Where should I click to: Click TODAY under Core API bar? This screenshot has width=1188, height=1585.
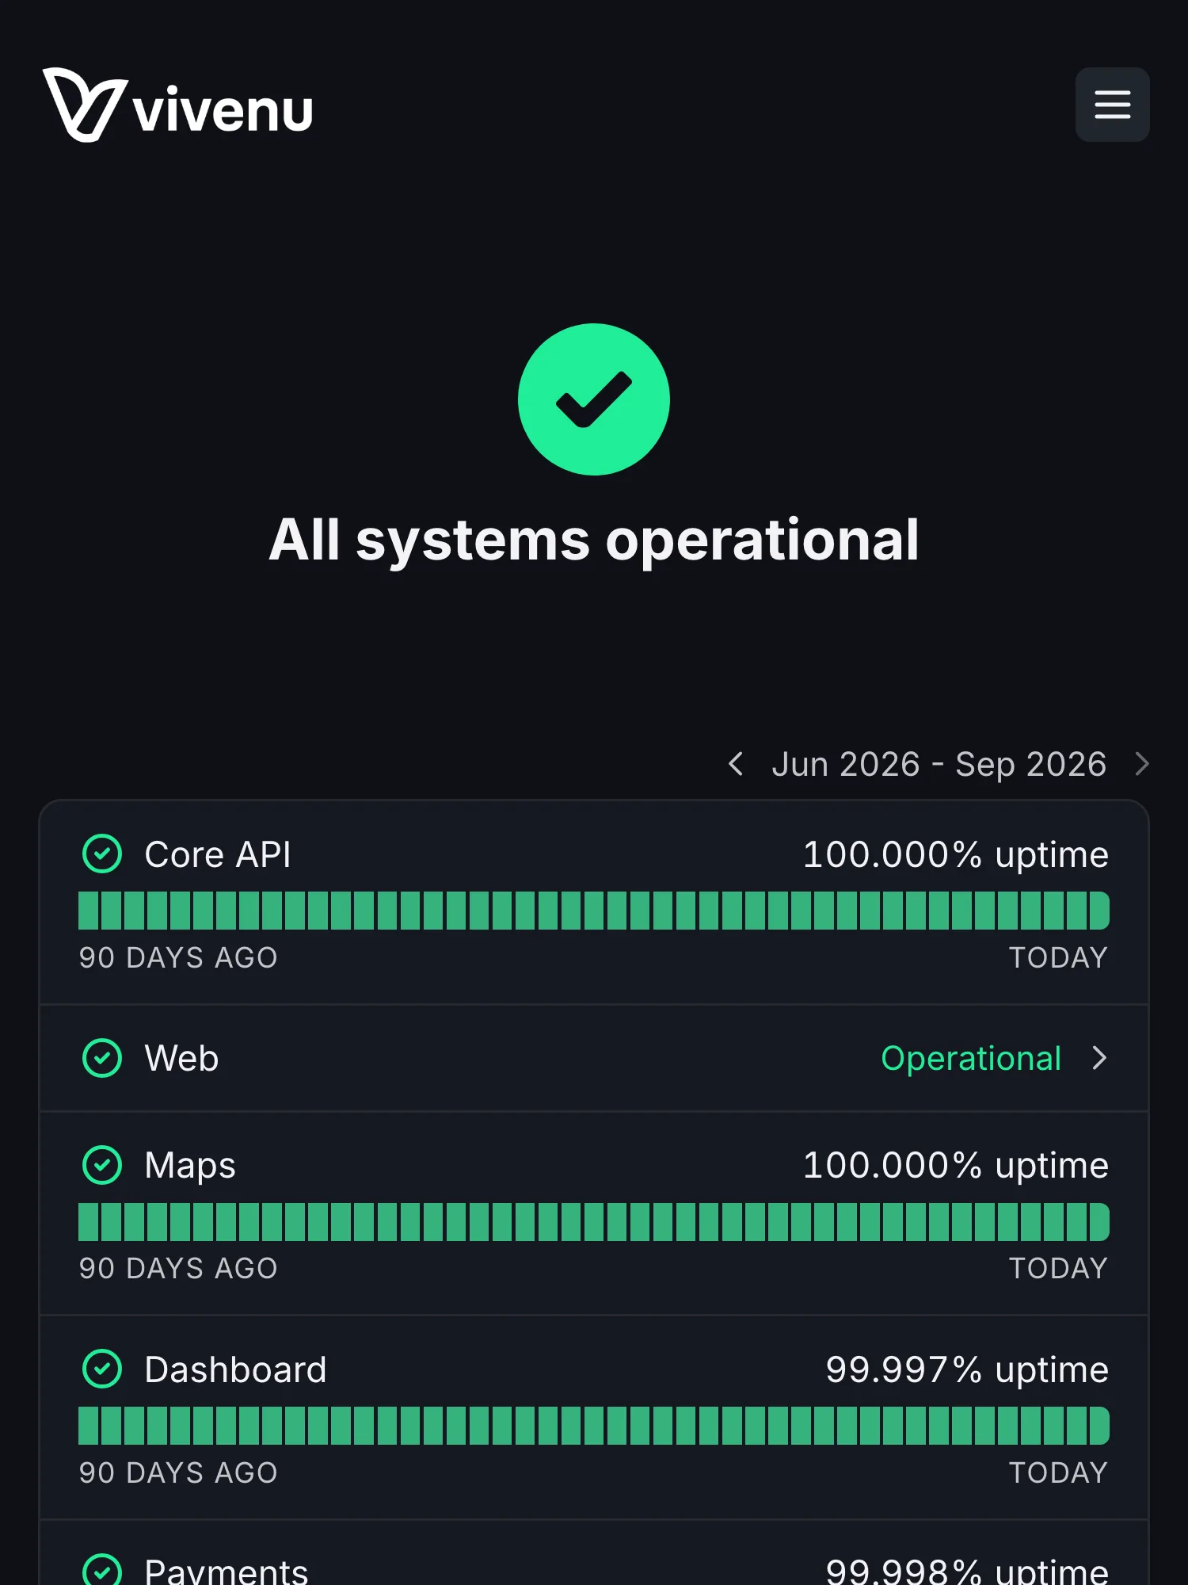click(x=1058, y=957)
